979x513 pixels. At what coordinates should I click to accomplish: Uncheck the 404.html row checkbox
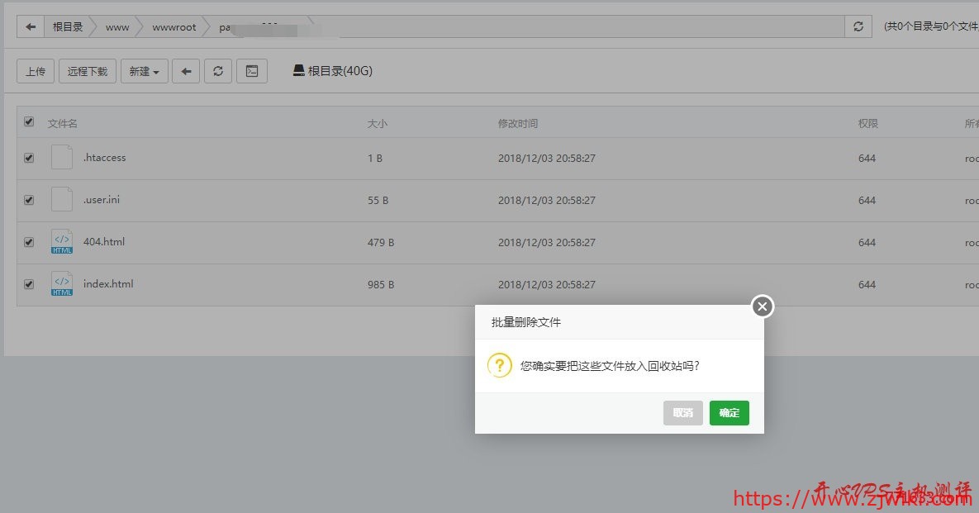28,241
